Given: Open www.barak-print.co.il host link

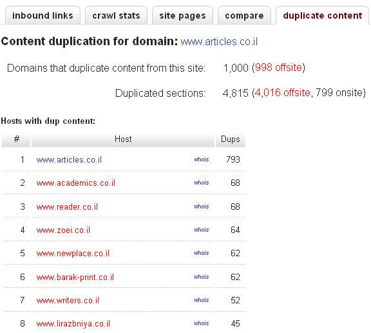Looking at the screenshot, I should [75, 277].
